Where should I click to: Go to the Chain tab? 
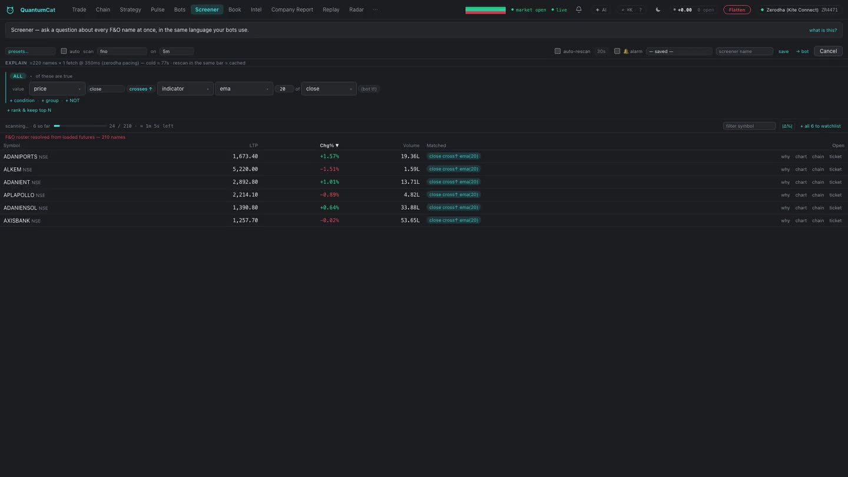103,9
